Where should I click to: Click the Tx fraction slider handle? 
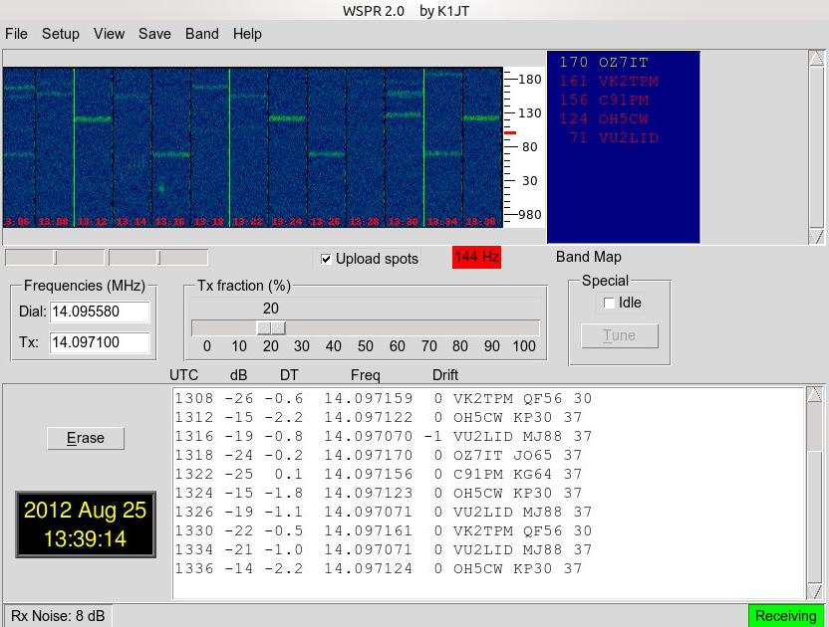pyautogui.click(x=270, y=328)
